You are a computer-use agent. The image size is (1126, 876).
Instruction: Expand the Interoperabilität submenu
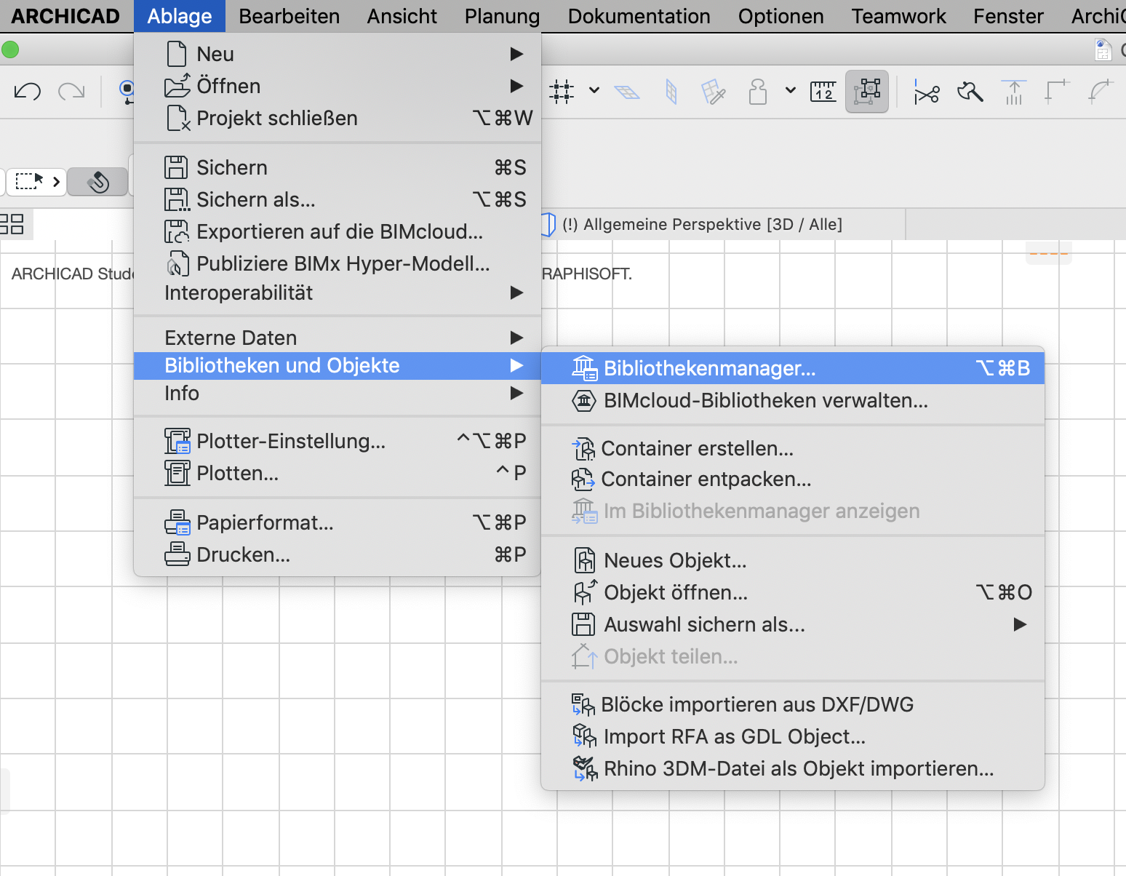coord(338,292)
